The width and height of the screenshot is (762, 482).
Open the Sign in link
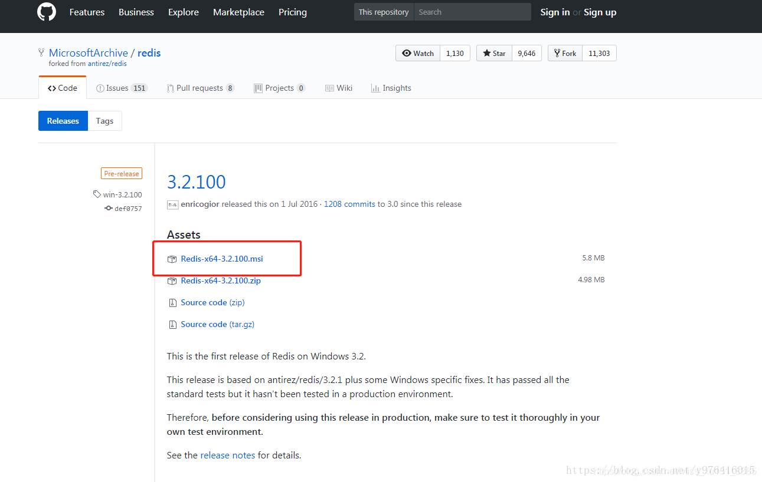coord(555,12)
